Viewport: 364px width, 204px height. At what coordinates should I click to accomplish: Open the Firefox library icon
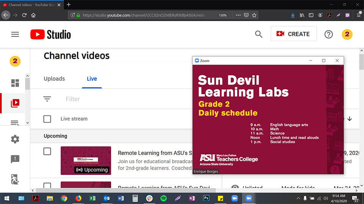[302, 15]
